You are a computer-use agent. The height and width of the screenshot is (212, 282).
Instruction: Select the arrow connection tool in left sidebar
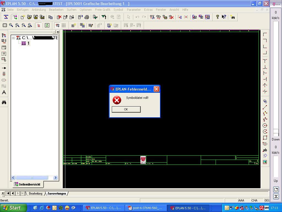click(x=4, y=68)
